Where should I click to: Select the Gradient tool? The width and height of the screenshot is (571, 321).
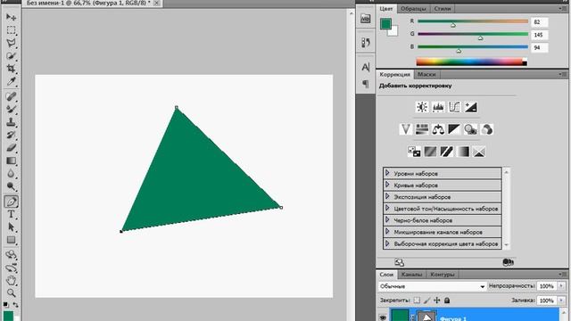click(x=11, y=160)
